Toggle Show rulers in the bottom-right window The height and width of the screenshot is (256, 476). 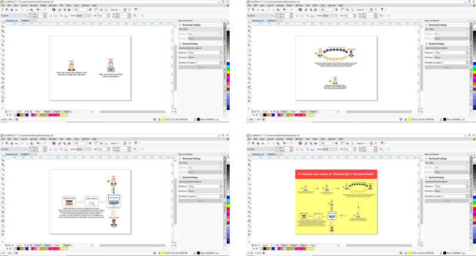(x=343, y=143)
